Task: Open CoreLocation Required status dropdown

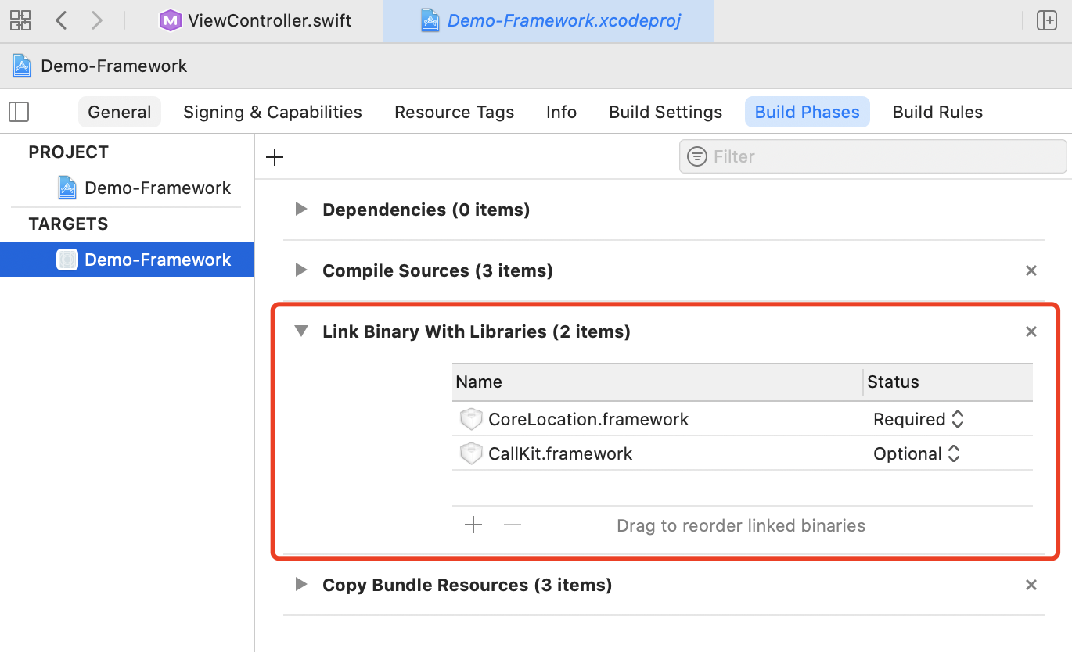Action: [x=918, y=419]
